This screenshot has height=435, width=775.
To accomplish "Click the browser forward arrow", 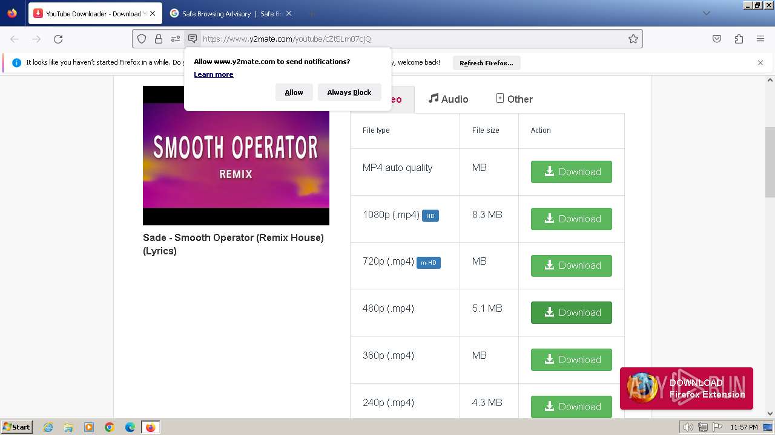I will pyautogui.click(x=36, y=39).
